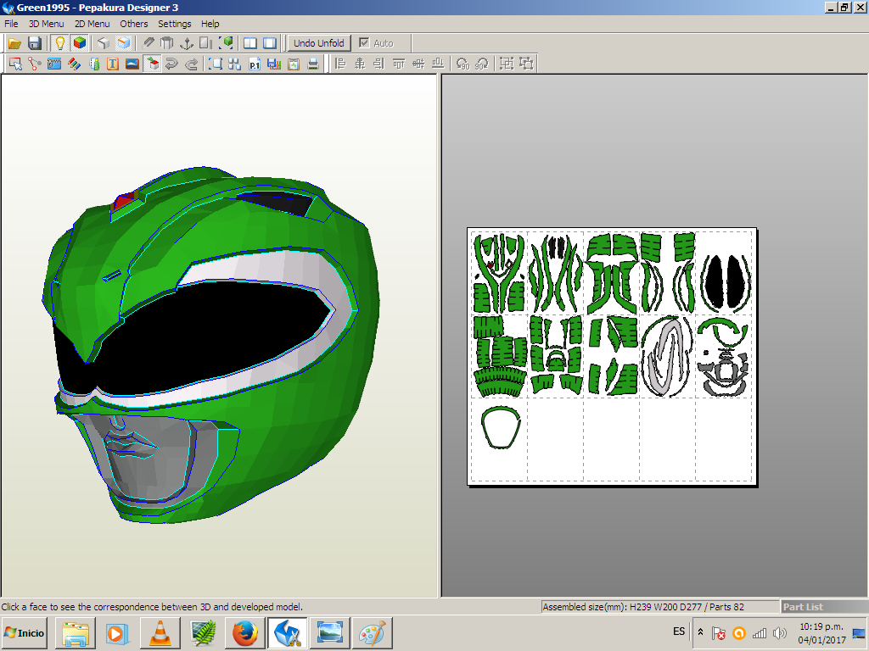Select the blue-orange cube view icon
Screen dimensions: 869x651
pos(124,43)
